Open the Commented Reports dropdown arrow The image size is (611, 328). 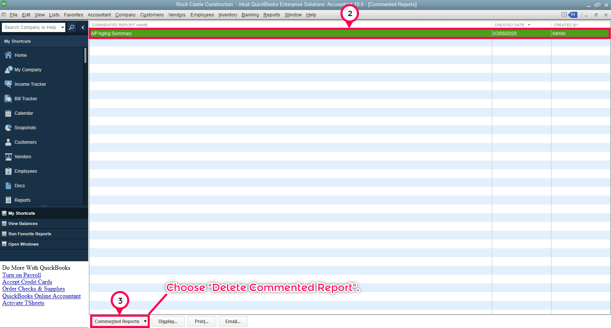point(145,322)
